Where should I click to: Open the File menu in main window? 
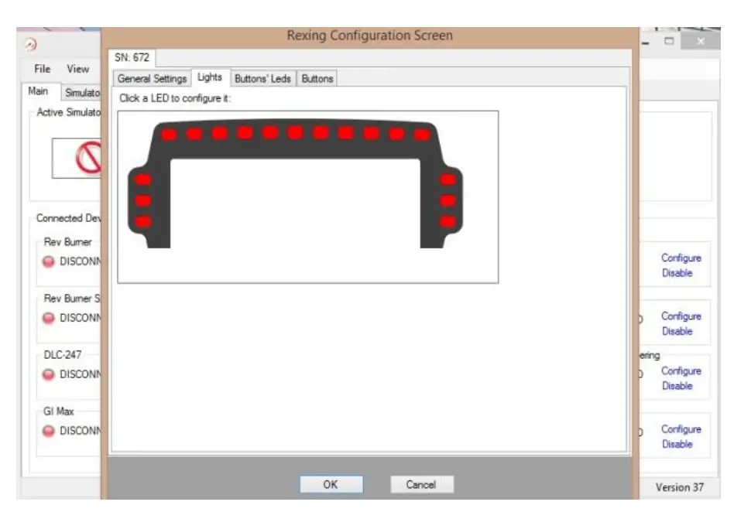click(x=42, y=69)
